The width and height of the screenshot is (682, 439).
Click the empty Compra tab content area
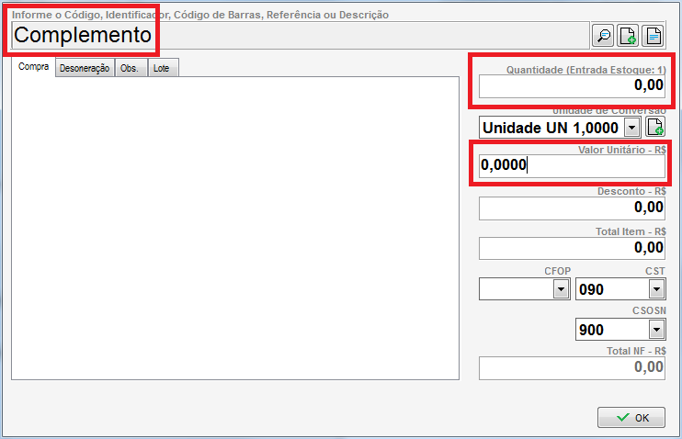pyautogui.click(x=234, y=227)
